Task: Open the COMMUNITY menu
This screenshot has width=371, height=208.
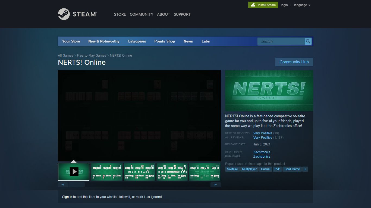Action: pos(142,14)
